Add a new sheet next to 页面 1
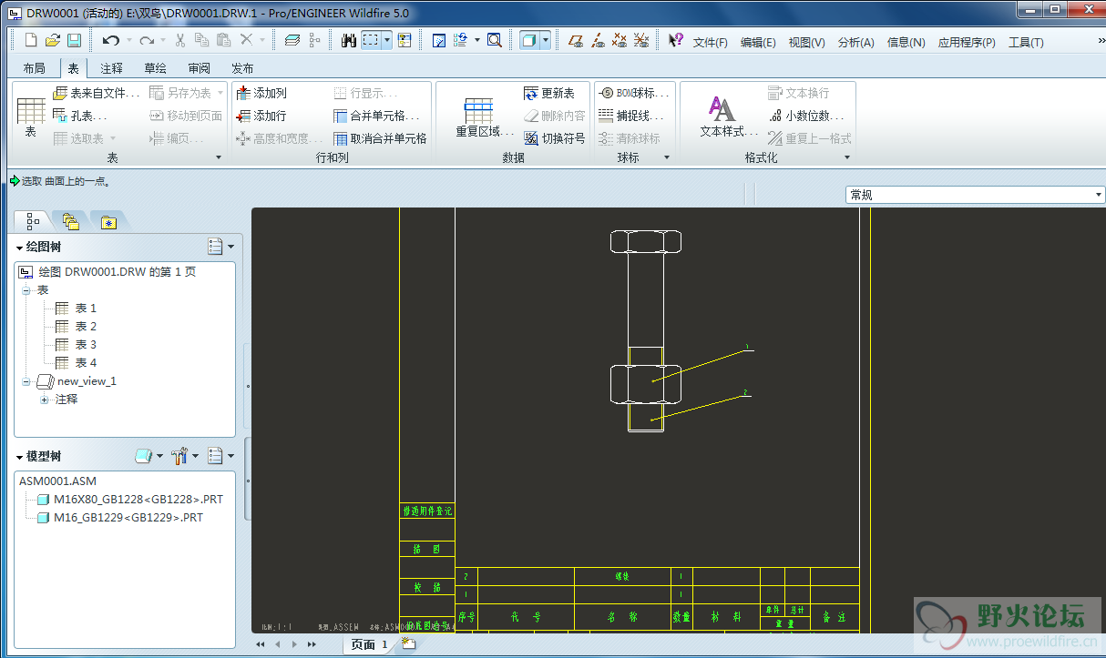Viewport: 1106px width, 658px height. (x=408, y=643)
